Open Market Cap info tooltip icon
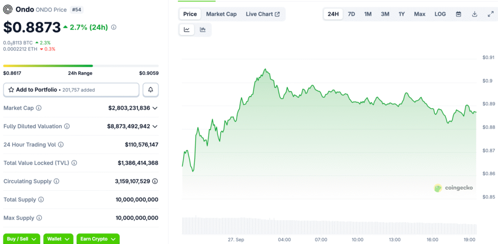 (38, 108)
